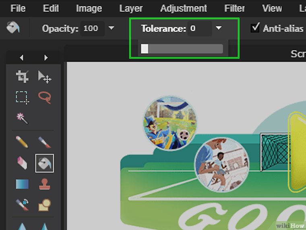Viewport: 306px width, 230px height.
Task: Pick the Gradient tool
Action: coord(22,184)
